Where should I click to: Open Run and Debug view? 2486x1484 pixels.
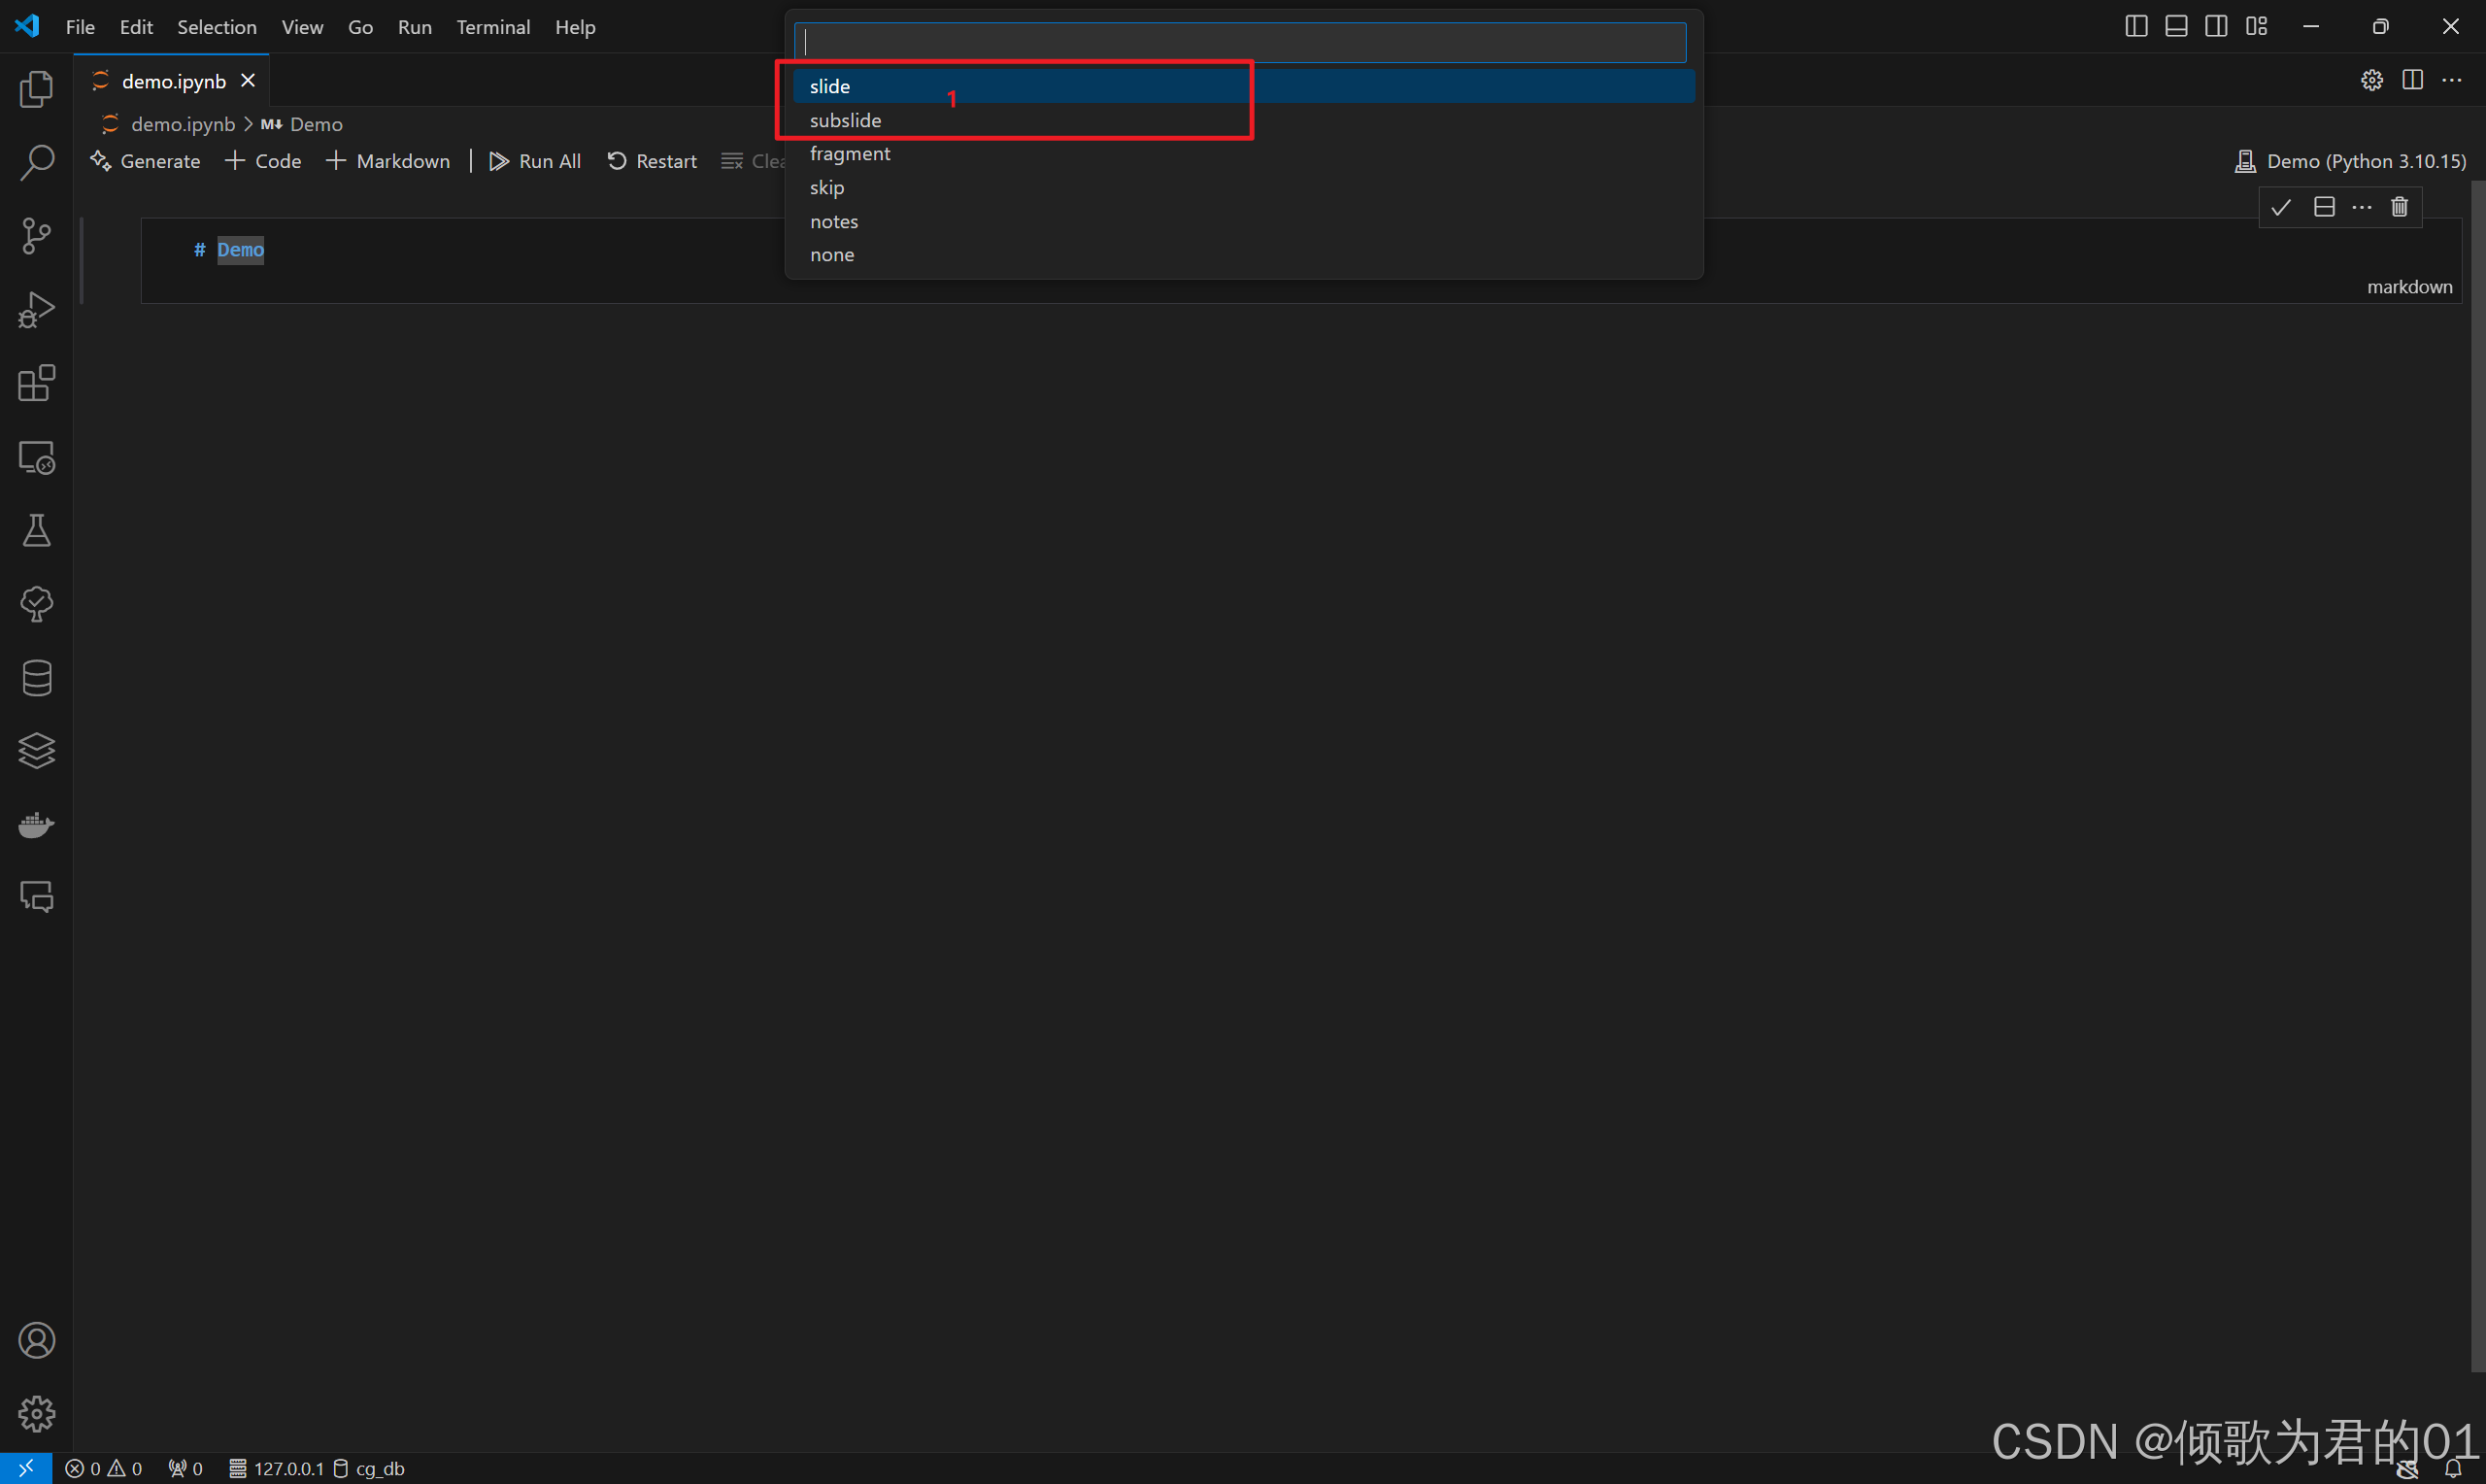pyautogui.click(x=37, y=310)
